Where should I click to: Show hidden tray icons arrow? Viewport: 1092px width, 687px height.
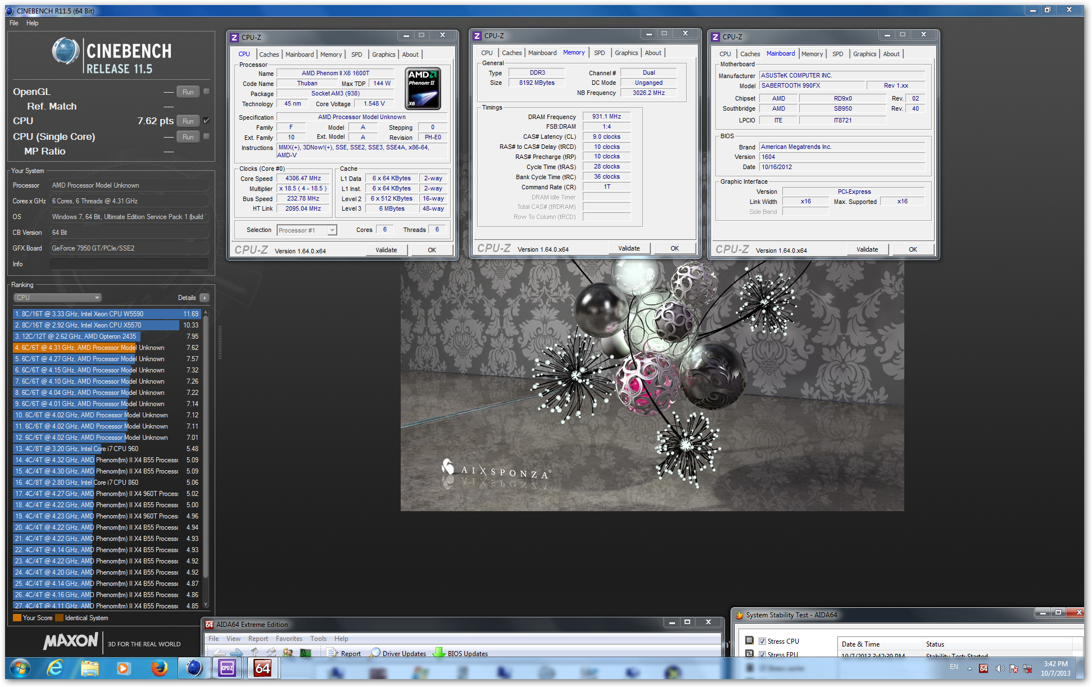point(969,668)
